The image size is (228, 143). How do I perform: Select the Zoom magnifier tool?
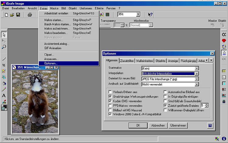pos(4,47)
